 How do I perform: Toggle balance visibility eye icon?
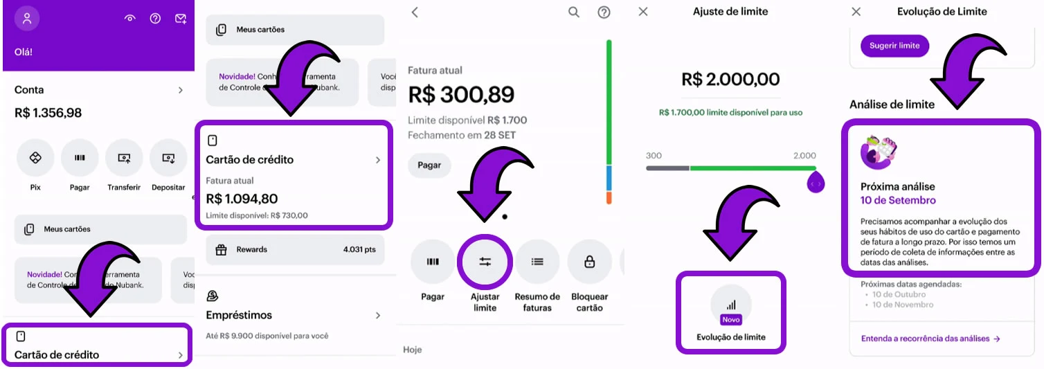(x=129, y=19)
